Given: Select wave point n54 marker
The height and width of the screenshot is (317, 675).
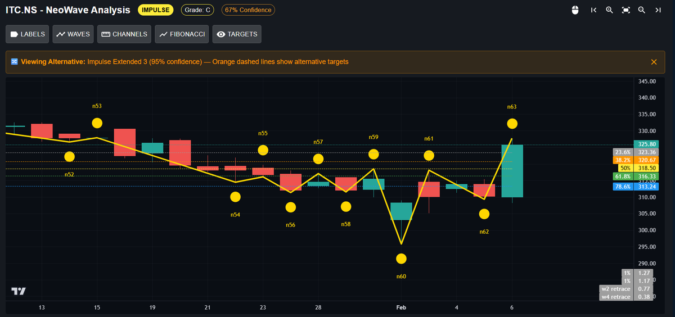Looking at the screenshot, I should [235, 197].
